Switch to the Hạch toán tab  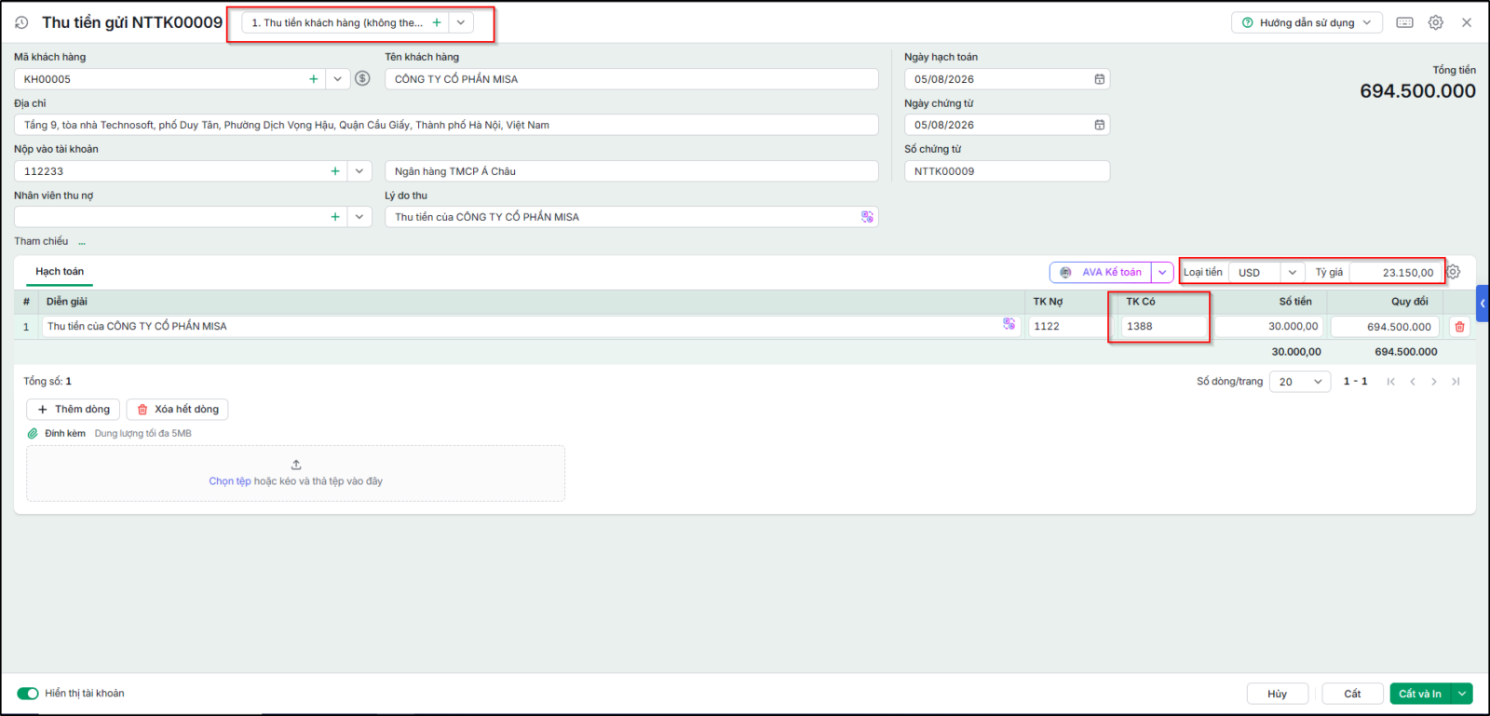point(60,272)
